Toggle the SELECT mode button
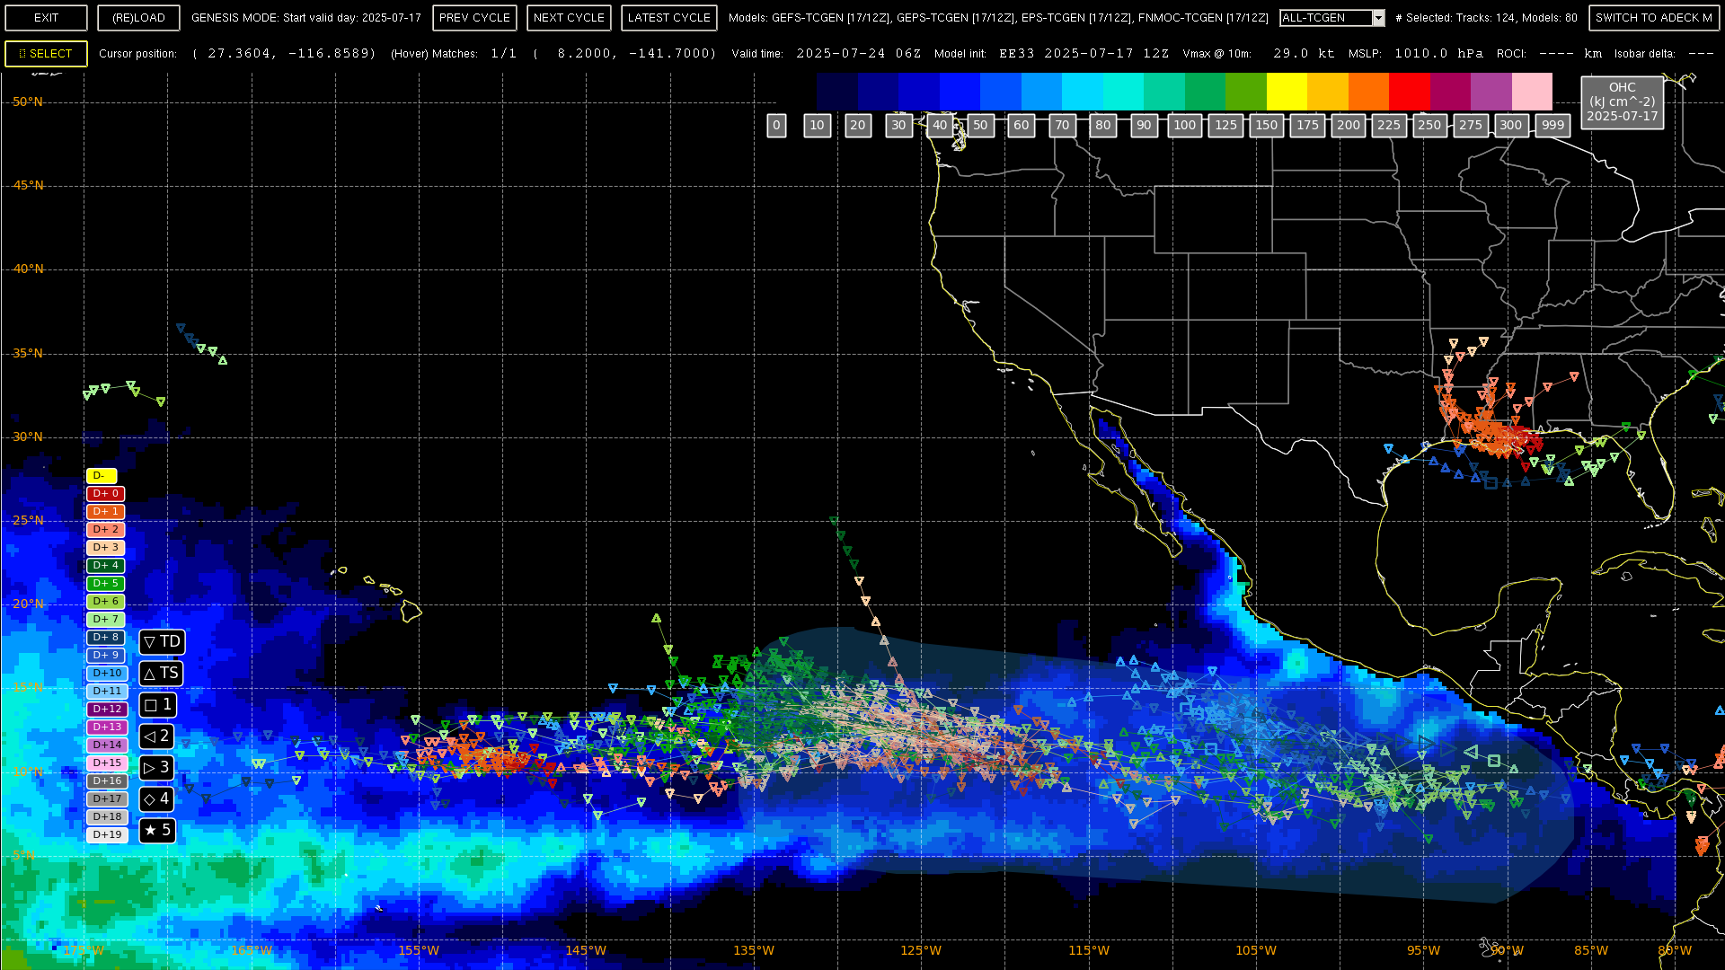This screenshot has height=970, width=1725. [46, 54]
